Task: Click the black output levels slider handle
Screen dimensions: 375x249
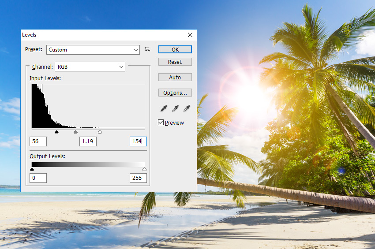Action: coord(32,169)
